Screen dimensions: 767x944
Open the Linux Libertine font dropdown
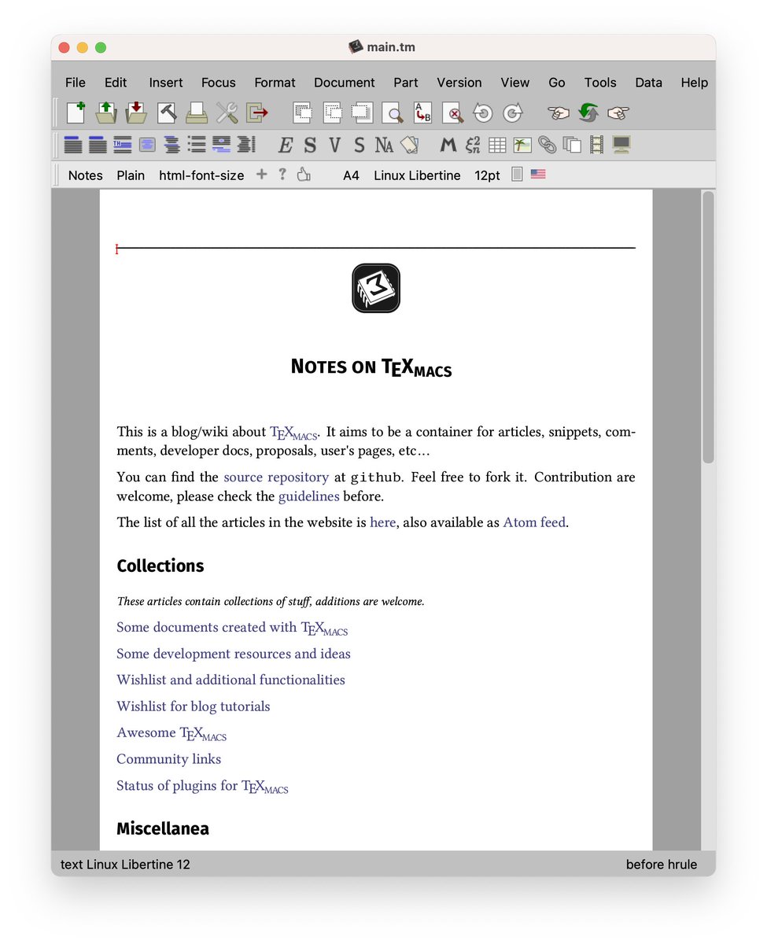[x=417, y=175]
